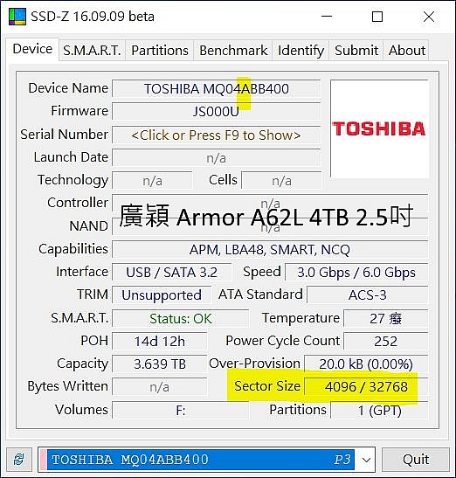Click the TRIM value Unsupported

coord(162,295)
